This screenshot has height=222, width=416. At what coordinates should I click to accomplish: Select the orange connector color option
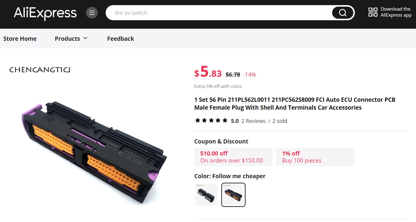pyautogui.click(x=233, y=195)
